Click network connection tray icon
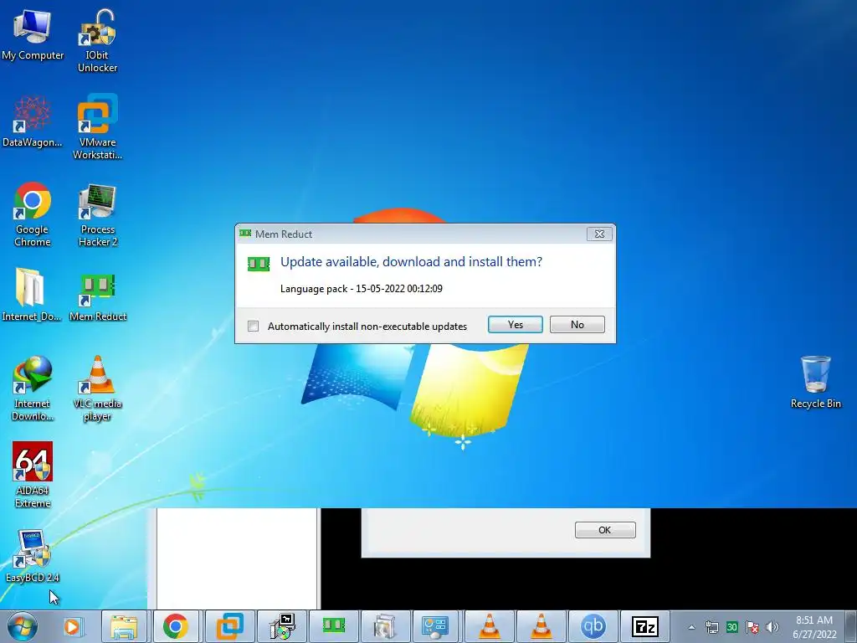The width and height of the screenshot is (857, 643). (x=711, y=627)
